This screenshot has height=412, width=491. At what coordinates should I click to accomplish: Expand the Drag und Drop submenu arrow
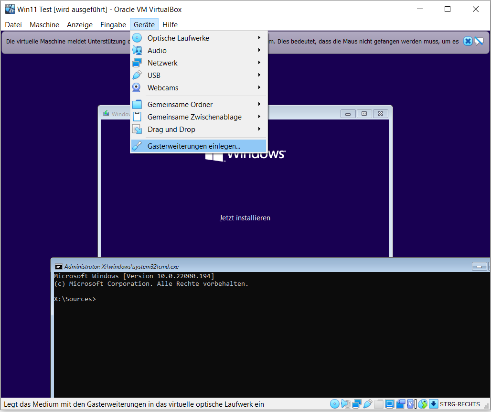coord(259,129)
